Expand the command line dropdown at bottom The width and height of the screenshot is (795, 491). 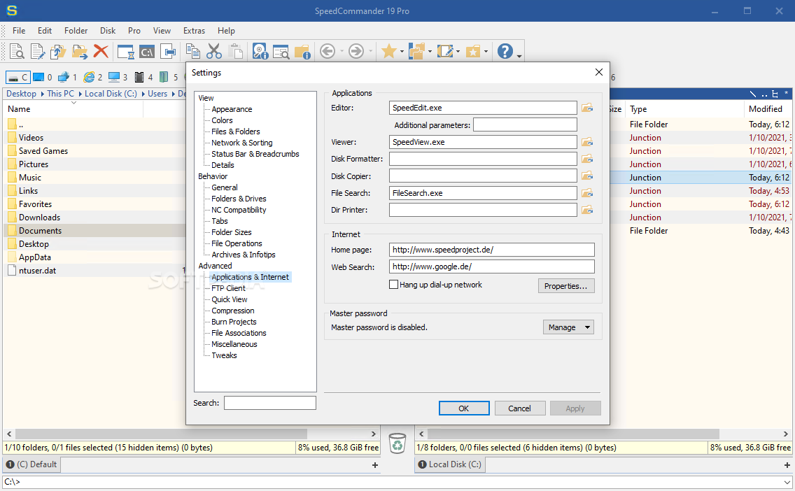coord(787,482)
